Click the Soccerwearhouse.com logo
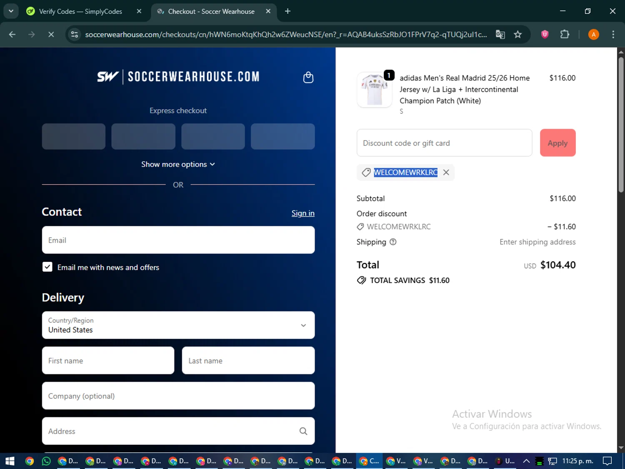The width and height of the screenshot is (625, 469). click(x=178, y=77)
